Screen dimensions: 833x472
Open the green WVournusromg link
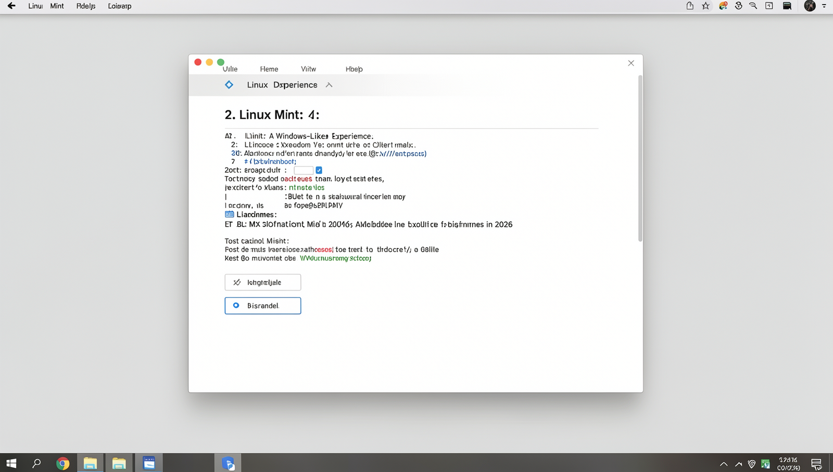pyautogui.click(x=336, y=258)
